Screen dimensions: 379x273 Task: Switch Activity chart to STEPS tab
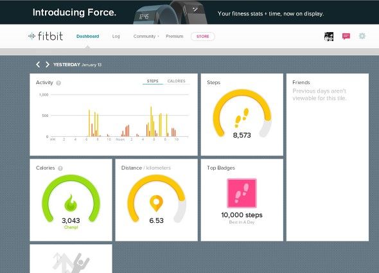(x=152, y=81)
